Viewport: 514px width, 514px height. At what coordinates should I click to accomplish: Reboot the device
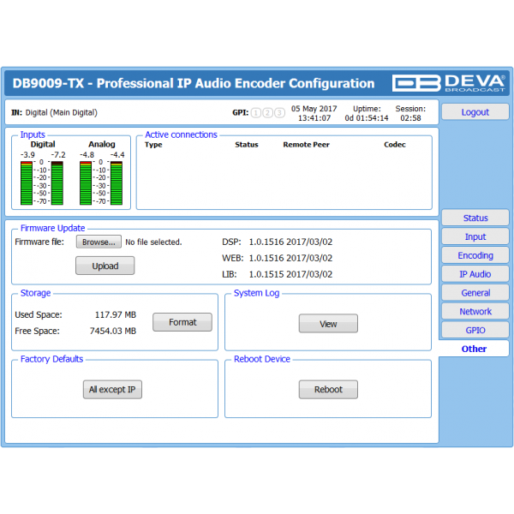[x=328, y=390]
